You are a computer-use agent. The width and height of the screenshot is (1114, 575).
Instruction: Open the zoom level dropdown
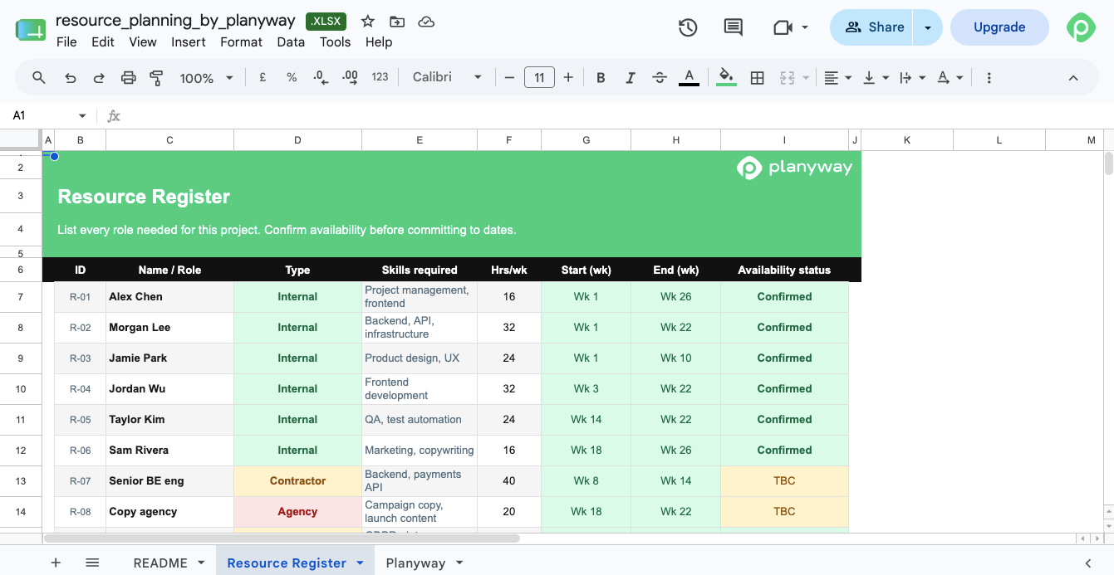pos(207,77)
